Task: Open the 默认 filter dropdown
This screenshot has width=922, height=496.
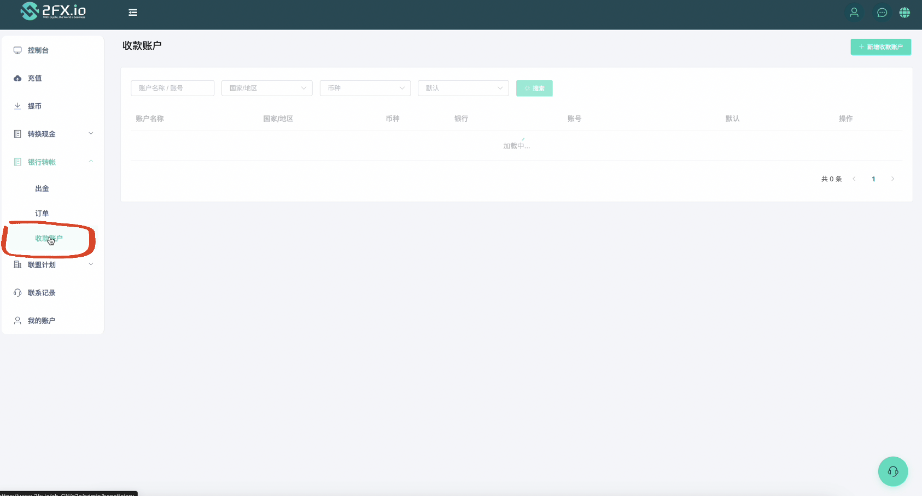Action: pyautogui.click(x=463, y=88)
